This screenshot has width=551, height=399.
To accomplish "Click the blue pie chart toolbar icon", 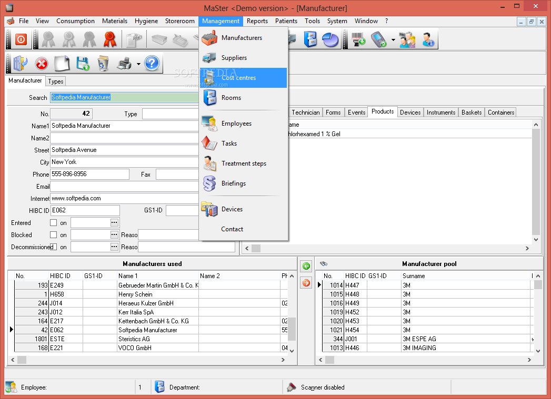I will (330, 39).
